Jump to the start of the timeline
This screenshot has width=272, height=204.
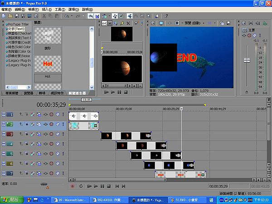[117, 186]
